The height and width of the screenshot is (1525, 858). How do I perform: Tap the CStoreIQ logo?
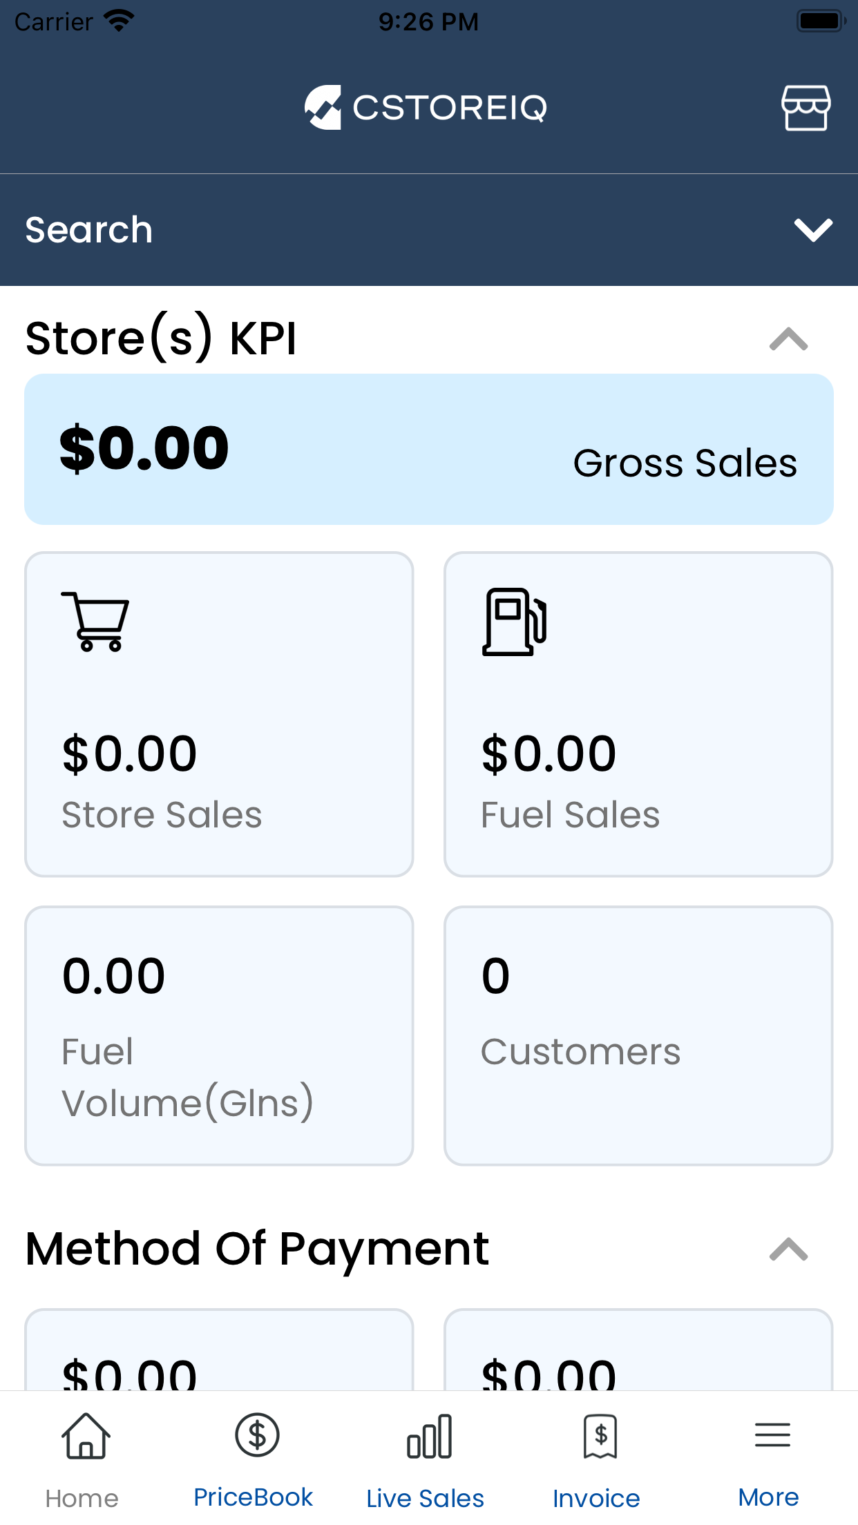426,108
